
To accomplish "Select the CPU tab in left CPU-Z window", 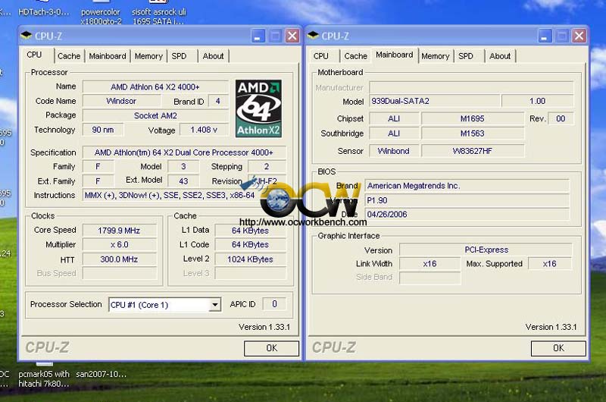I will pyautogui.click(x=34, y=55).
